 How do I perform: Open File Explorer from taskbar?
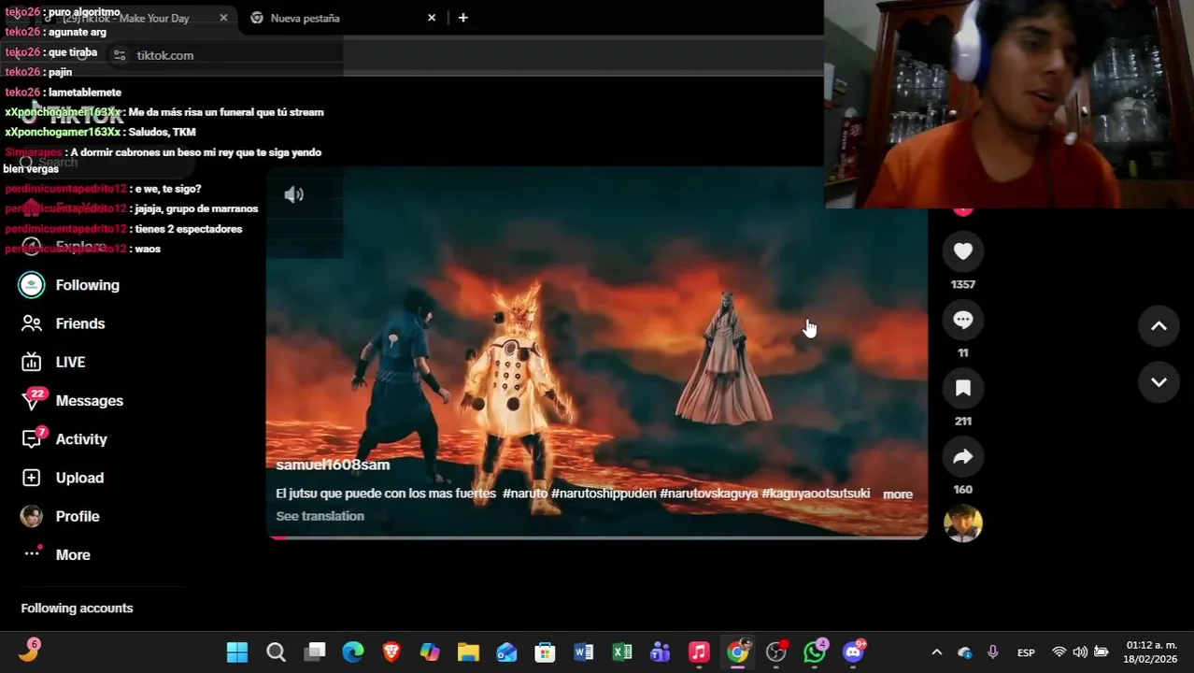coord(468,652)
